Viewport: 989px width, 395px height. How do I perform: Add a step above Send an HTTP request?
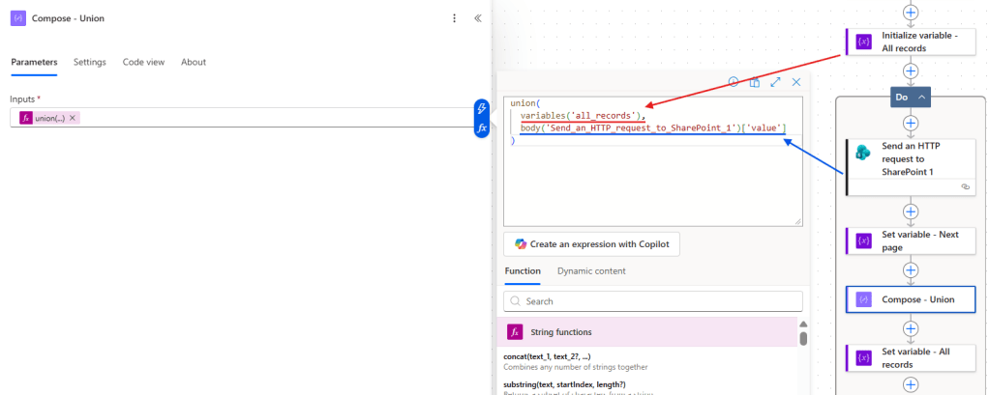coord(911,122)
